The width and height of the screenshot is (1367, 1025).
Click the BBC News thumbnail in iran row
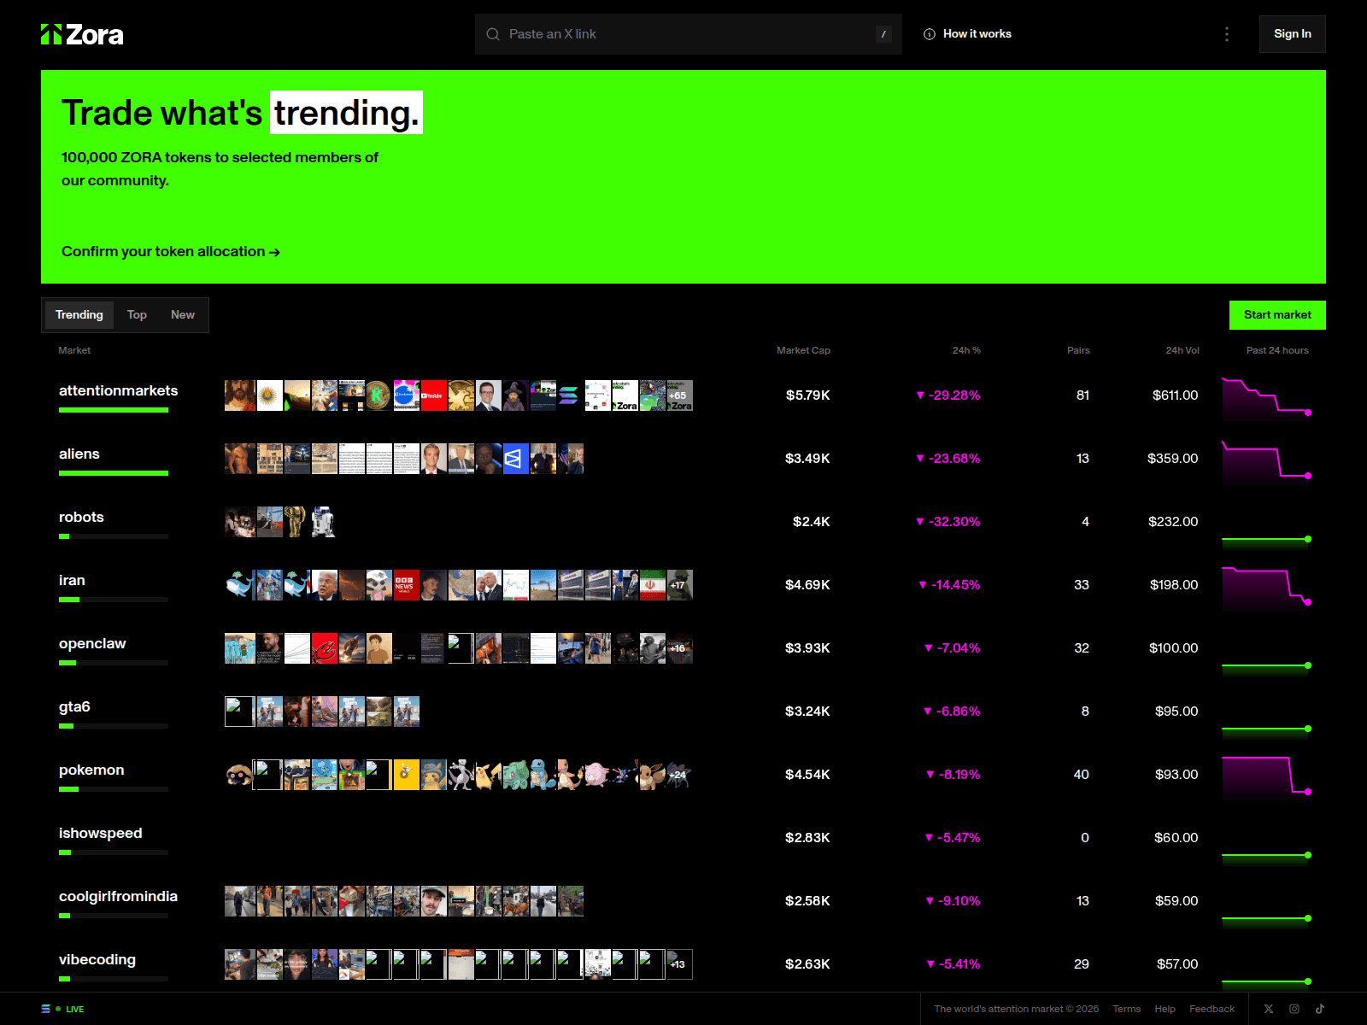pos(406,585)
